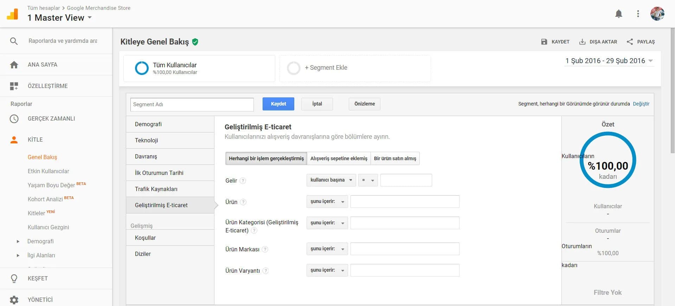This screenshot has height=306, width=675.
Task: Click the Ürün help question mark
Action: [243, 202]
